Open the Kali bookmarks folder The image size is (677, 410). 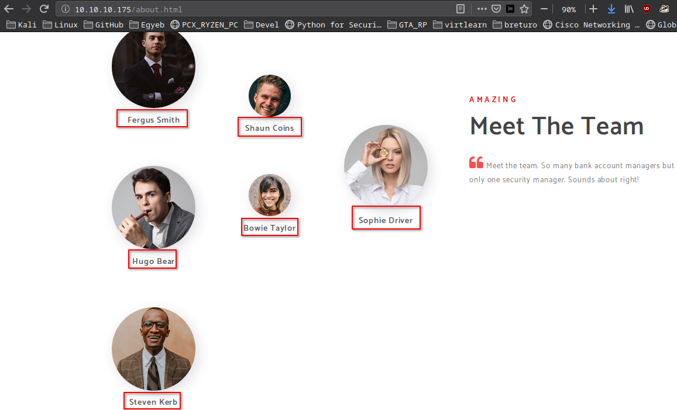coord(22,25)
